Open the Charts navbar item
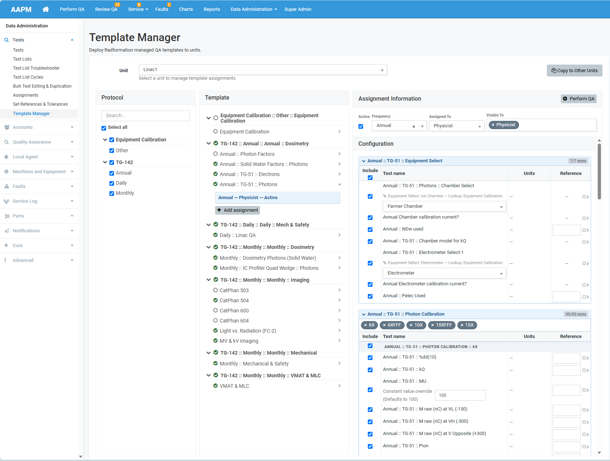 (186, 9)
